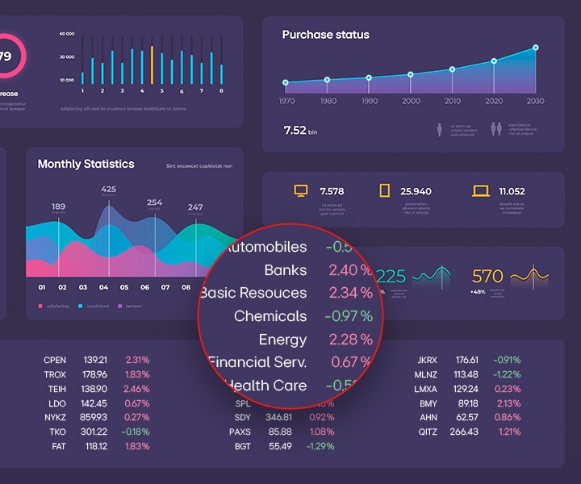Select the highlighted yellow bar in bar chart
The width and height of the screenshot is (581, 484).
pos(152,65)
